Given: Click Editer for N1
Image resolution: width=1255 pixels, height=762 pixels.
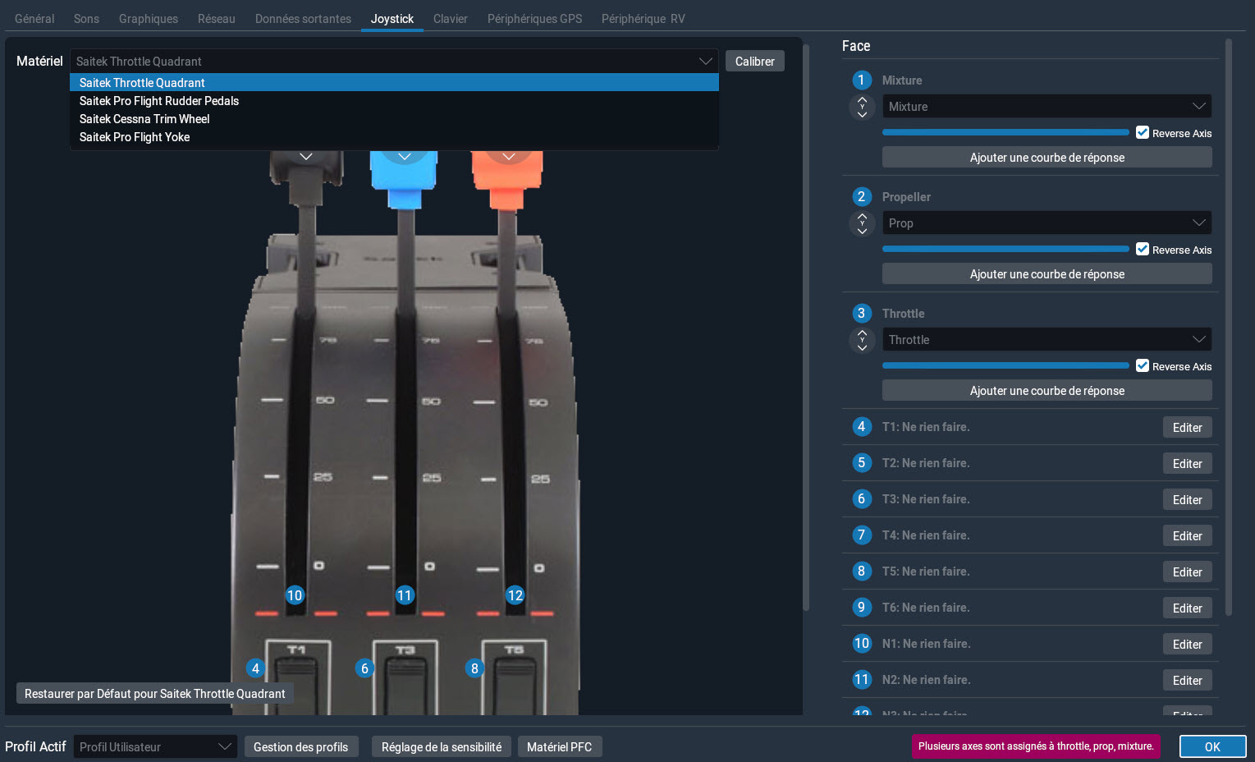Looking at the screenshot, I should 1187,645.
